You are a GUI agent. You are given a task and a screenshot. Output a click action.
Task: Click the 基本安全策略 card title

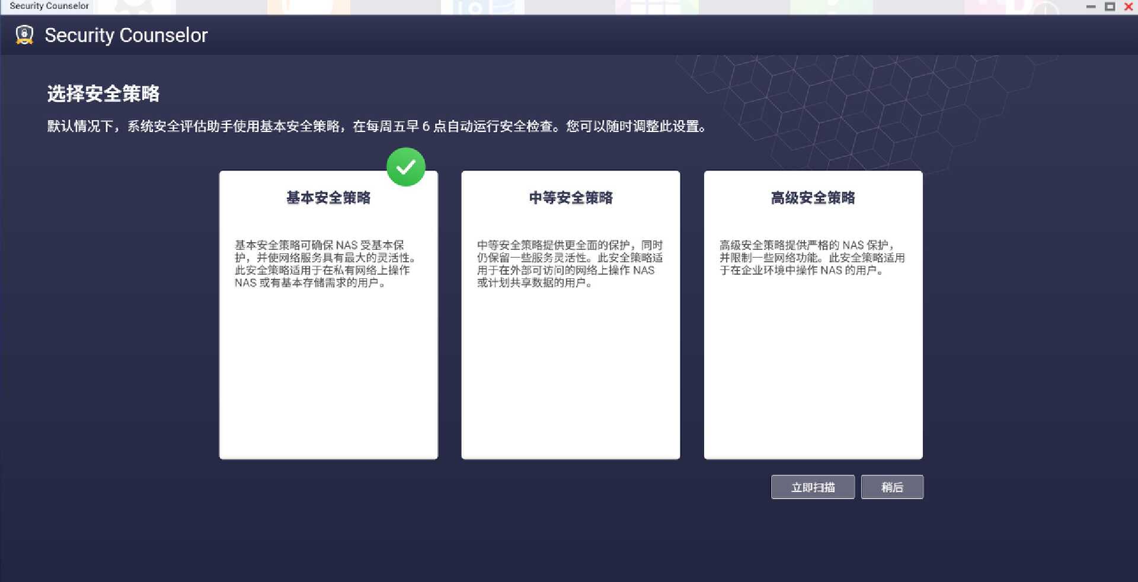(328, 199)
